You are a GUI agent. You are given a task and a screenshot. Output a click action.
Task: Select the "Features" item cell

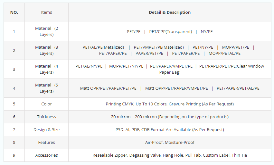[x=46, y=143]
